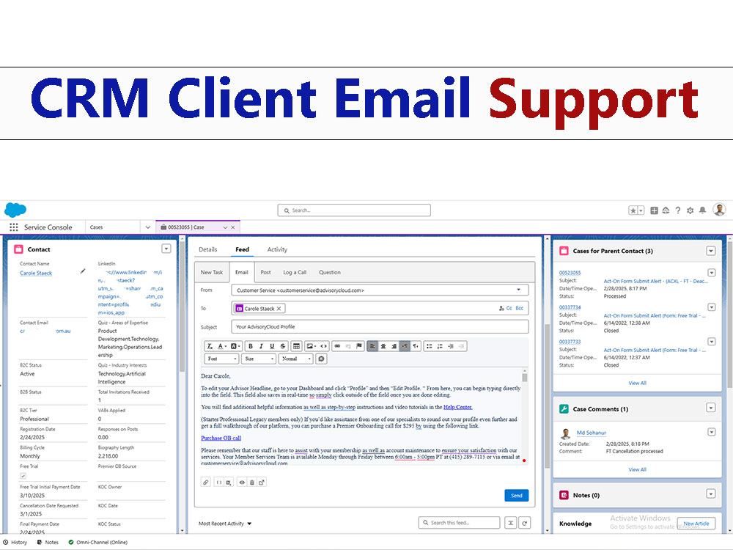Screen dimensions: 733x550
Task: Apply underline formatting in email editor
Action: click(272, 346)
